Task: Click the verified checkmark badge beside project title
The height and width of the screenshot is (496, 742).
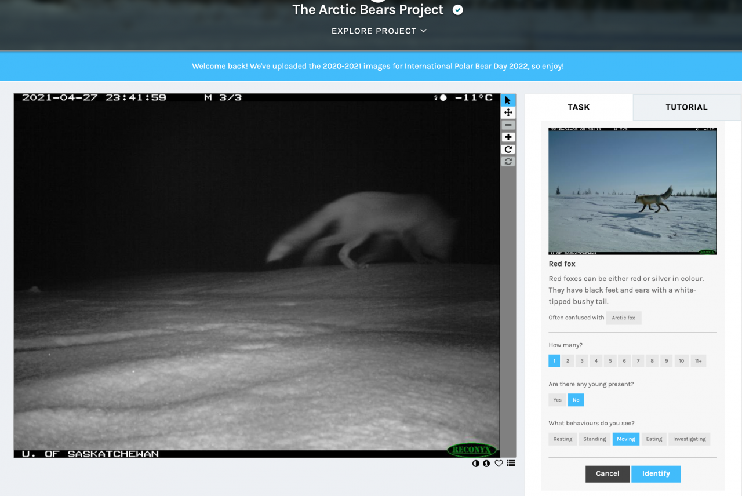Action: click(458, 10)
